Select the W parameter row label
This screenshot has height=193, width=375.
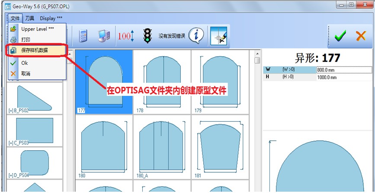(x=290, y=70)
